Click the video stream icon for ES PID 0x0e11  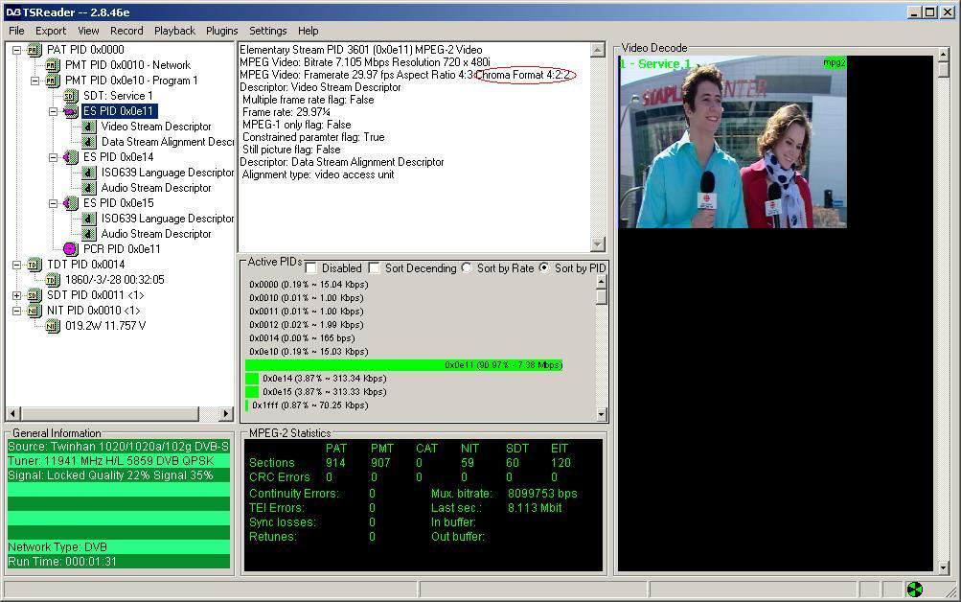[x=71, y=111]
